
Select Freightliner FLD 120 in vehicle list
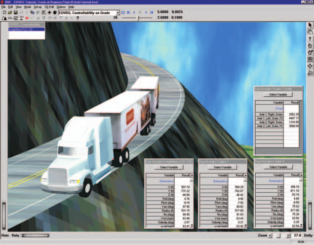tap(27, 30)
